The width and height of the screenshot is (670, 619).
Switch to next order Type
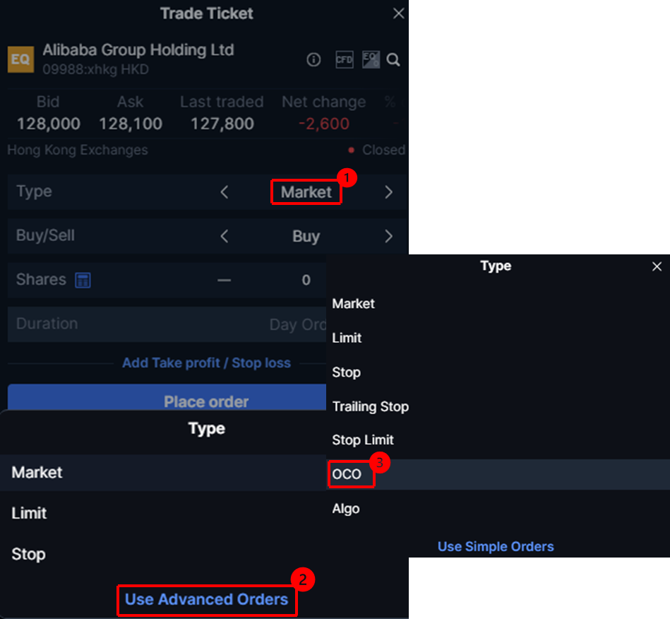[x=388, y=192]
